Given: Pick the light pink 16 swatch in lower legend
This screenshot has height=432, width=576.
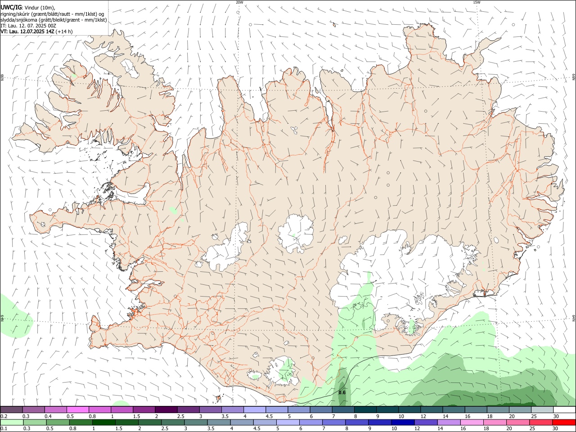Looking at the screenshot, I should [472, 423].
